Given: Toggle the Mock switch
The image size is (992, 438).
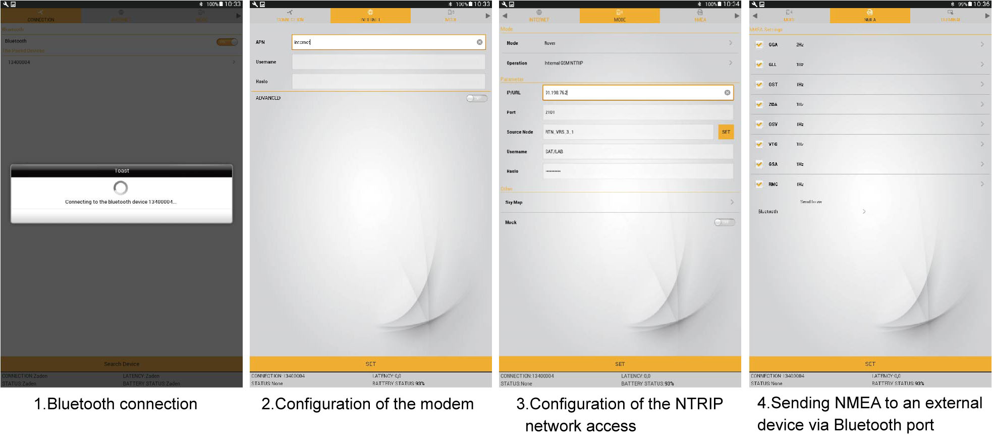Looking at the screenshot, I should [x=725, y=222].
